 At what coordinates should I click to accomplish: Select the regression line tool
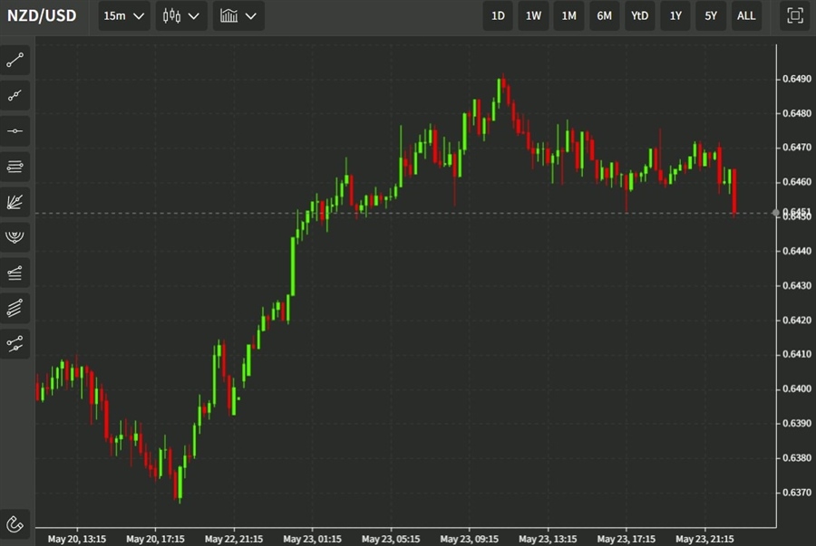point(15,343)
